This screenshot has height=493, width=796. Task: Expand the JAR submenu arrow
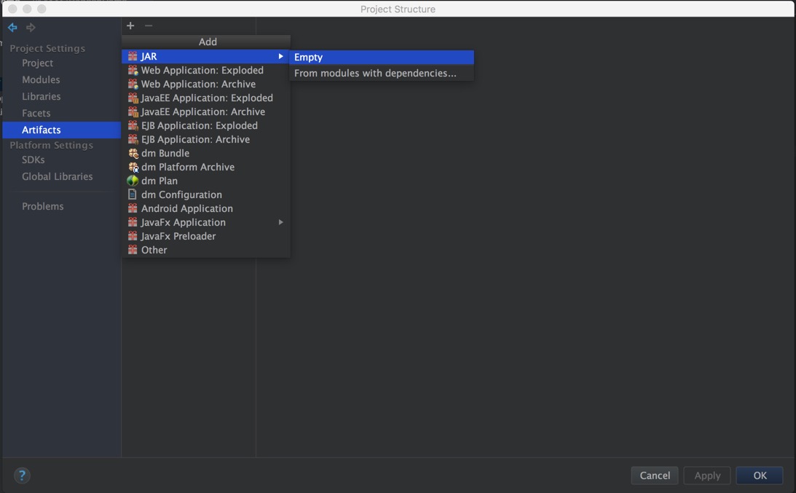[280, 56]
